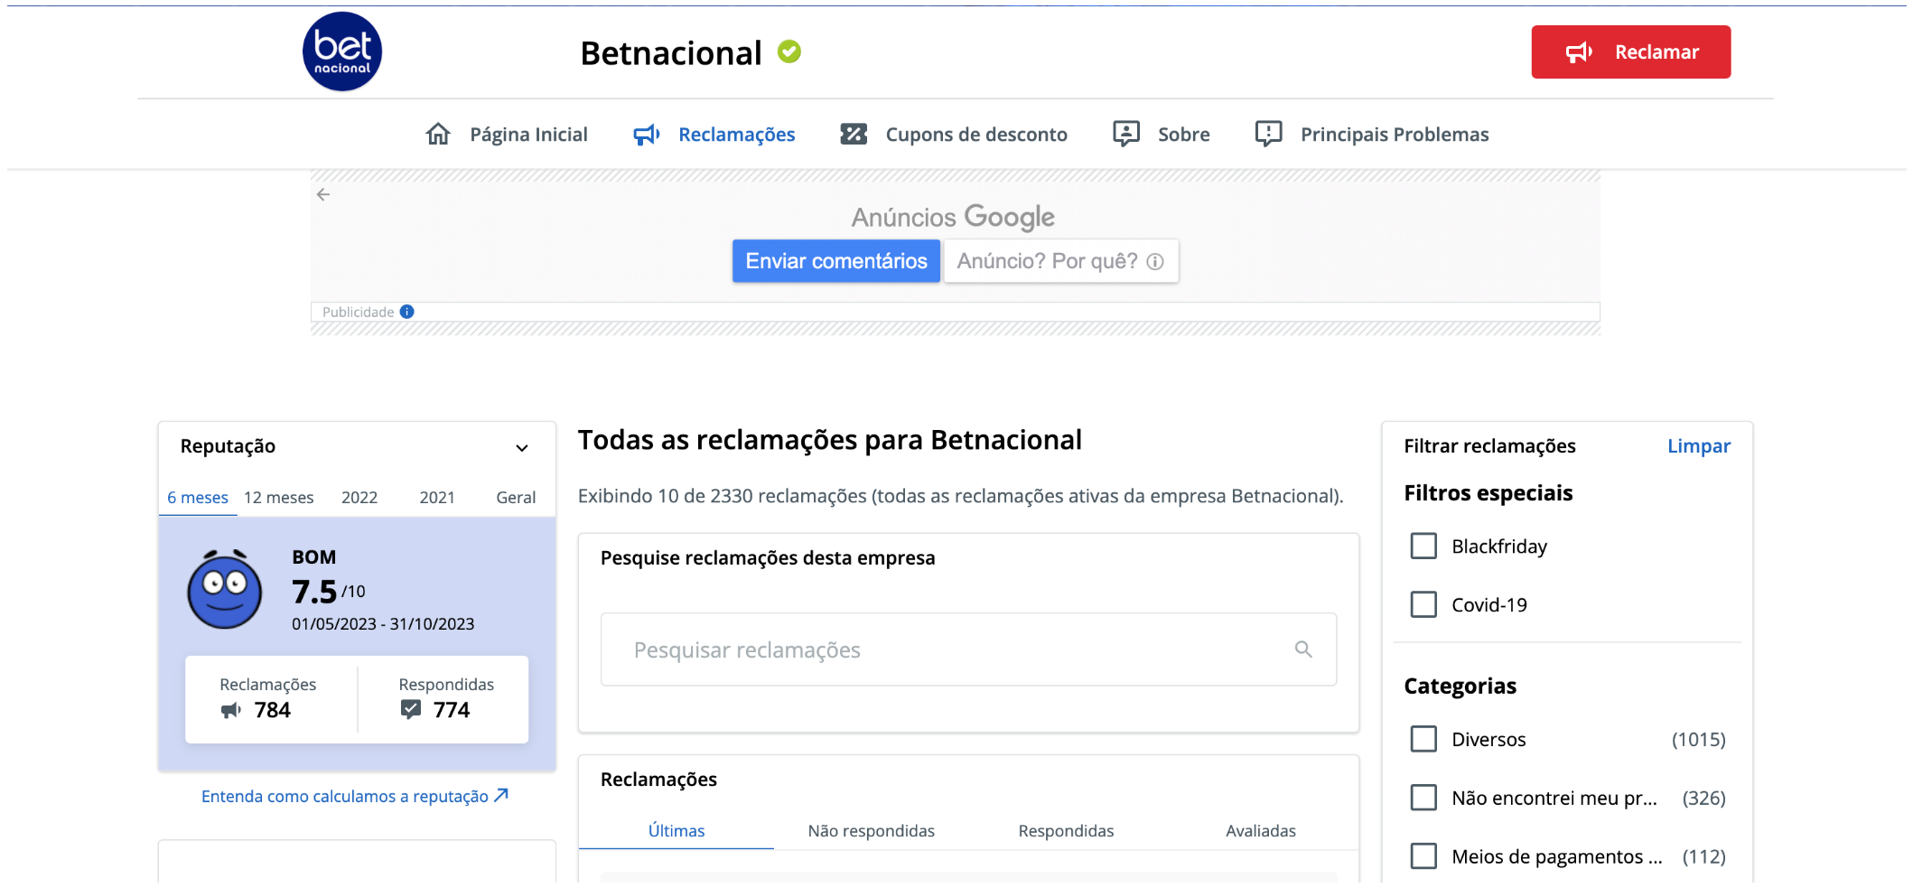Click the magnifier search icon in the complaints search
1913x888 pixels.
1303,649
